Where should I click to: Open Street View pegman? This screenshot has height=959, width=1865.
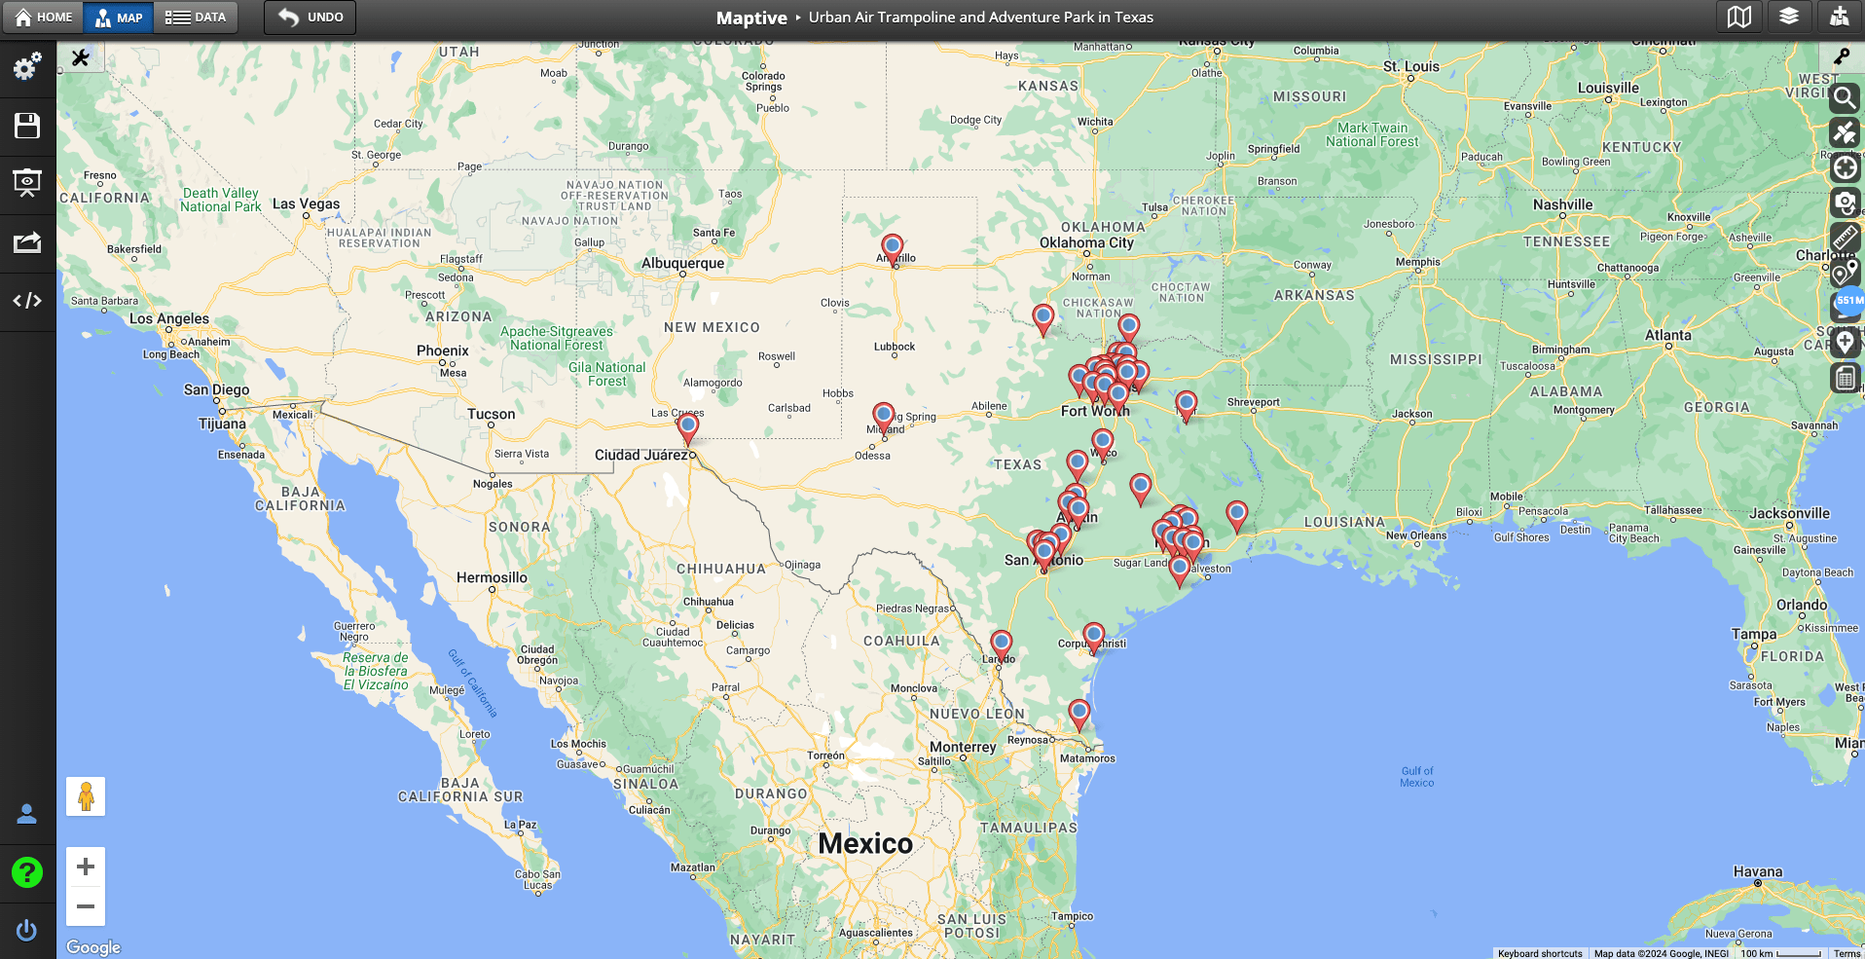pos(86,796)
